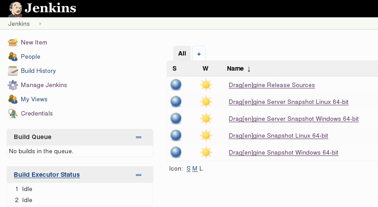Click the Credentials keys icon
Screen dimensions: 378x207
tap(13, 114)
